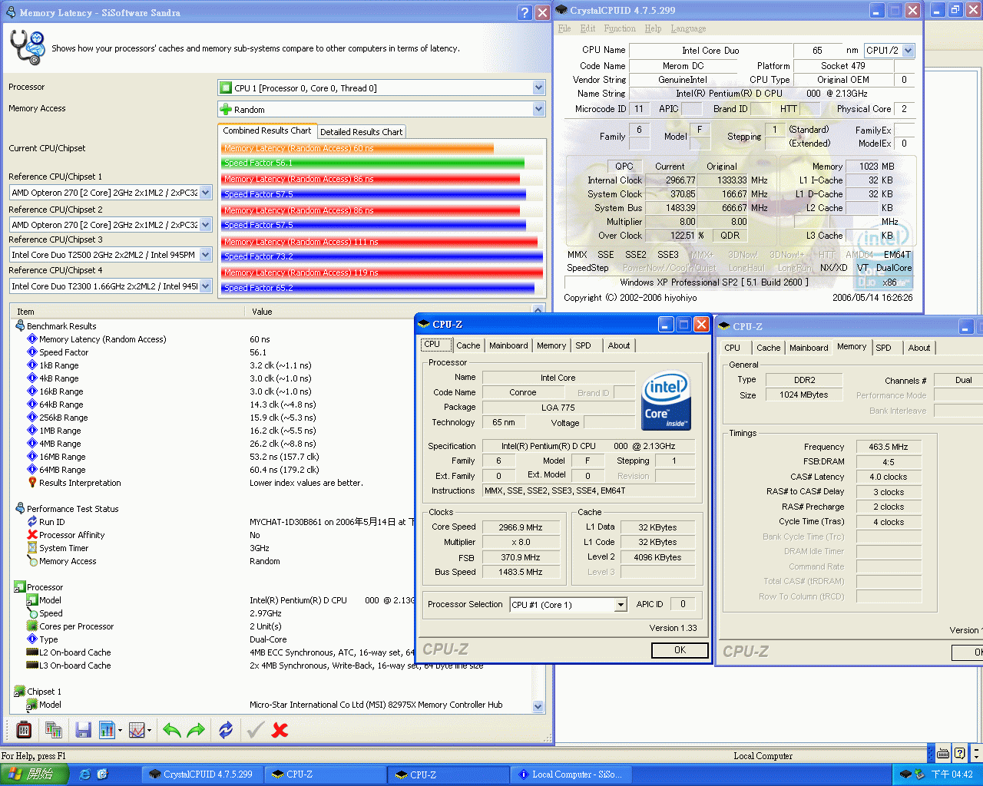The image size is (983, 786).
Task: Switch to CrystalCPUID taskbar button
Action: pos(201,774)
